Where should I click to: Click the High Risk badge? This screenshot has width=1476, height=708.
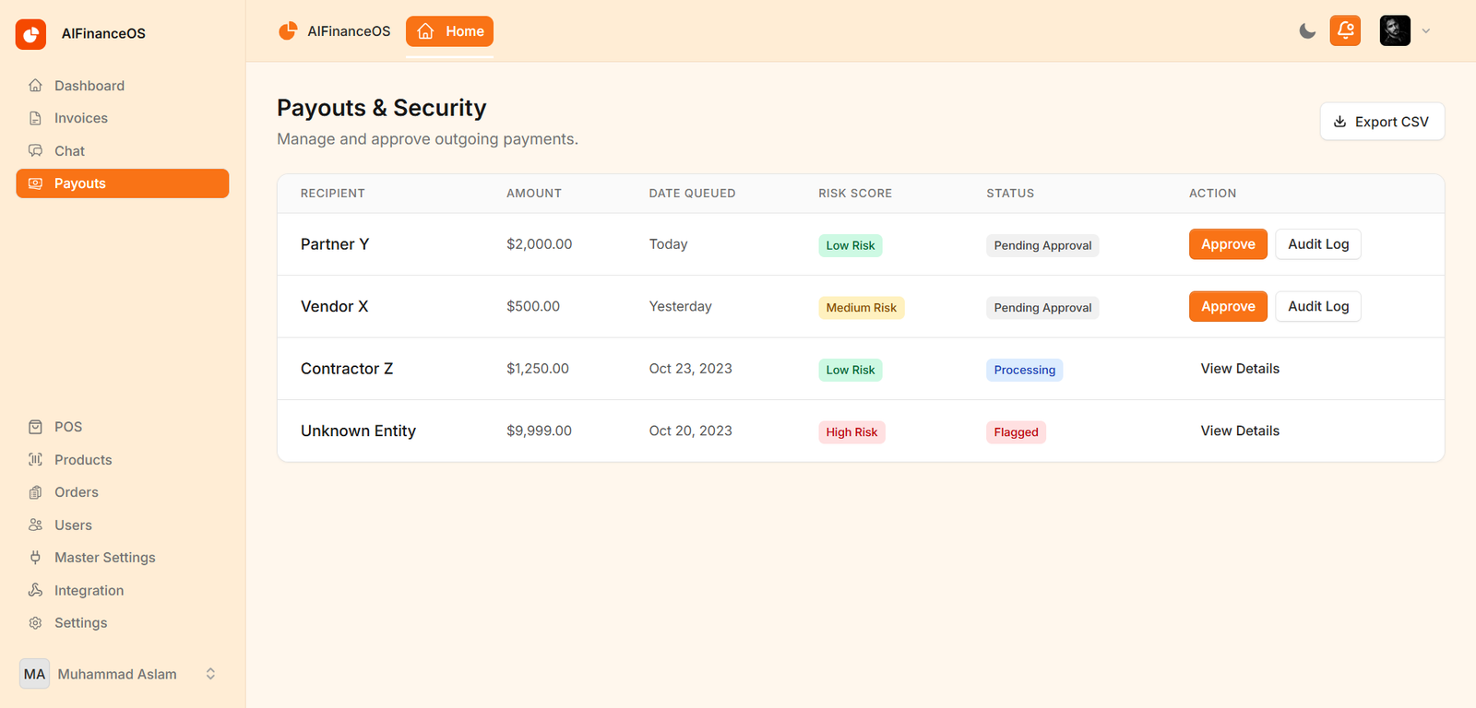coord(851,432)
